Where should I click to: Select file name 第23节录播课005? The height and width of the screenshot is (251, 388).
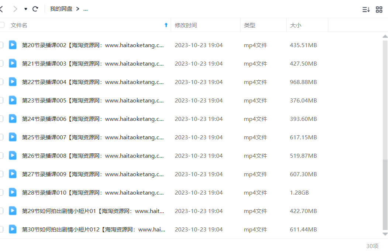click(93, 101)
